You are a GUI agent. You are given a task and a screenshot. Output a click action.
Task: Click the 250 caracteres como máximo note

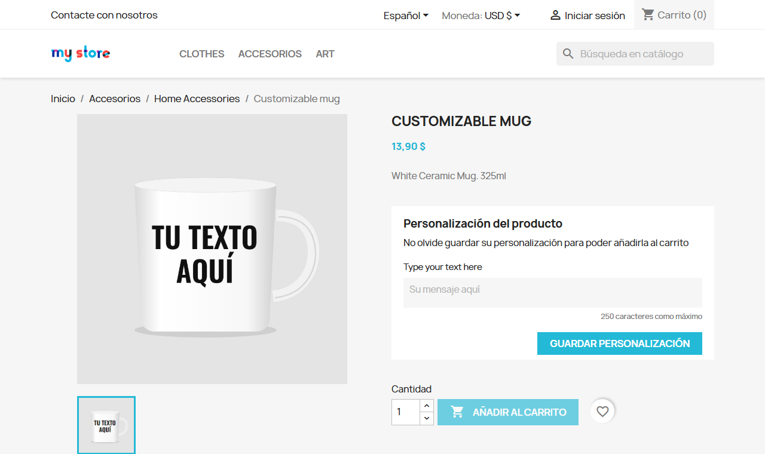[x=651, y=317]
